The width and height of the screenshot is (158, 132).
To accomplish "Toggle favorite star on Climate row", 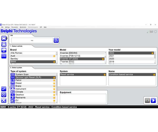I will pos(54,92).
